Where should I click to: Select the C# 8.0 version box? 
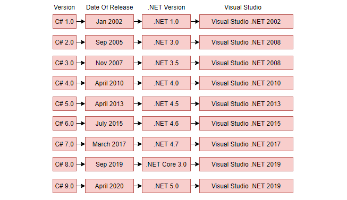[x=64, y=164]
